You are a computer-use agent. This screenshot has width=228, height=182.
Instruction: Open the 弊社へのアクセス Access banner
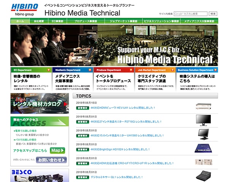coord(40,121)
